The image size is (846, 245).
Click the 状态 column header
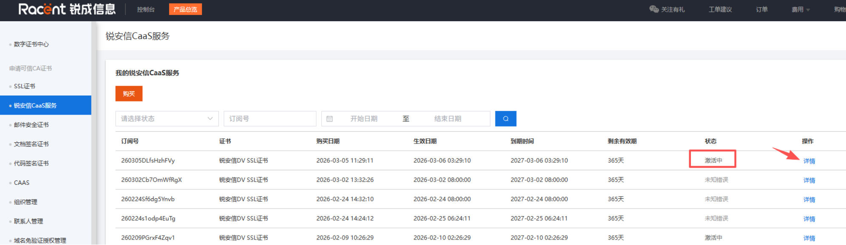point(710,141)
